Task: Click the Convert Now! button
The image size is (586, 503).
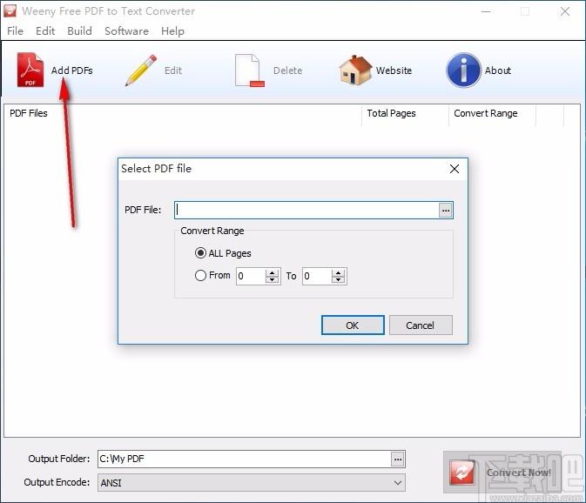Action: tap(502, 473)
